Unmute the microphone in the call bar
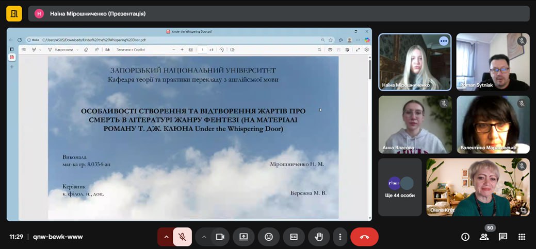The image size is (536, 249). coord(182,237)
